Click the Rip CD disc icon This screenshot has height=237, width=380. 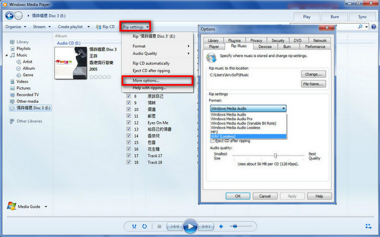pos(98,27)
